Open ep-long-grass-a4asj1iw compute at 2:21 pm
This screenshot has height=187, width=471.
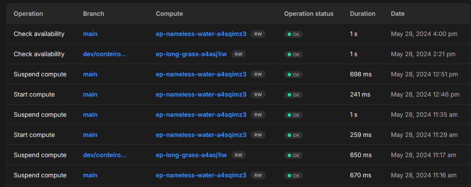[x=191, y=54]
